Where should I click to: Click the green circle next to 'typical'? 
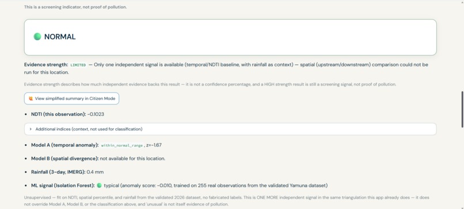point(99,185)
